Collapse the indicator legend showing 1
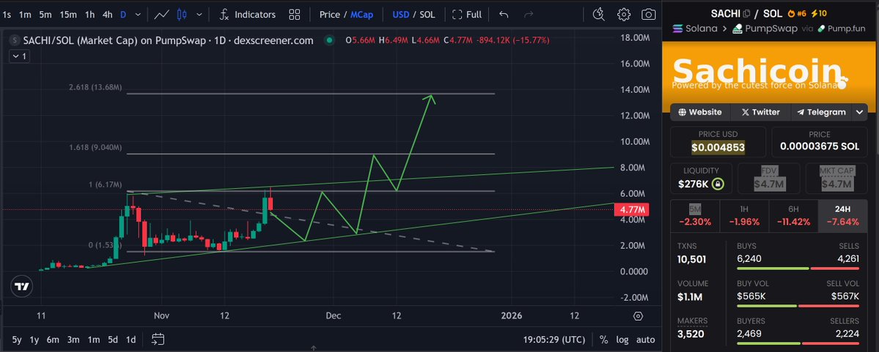Screen dimensions: 879x352 [18, 56]
